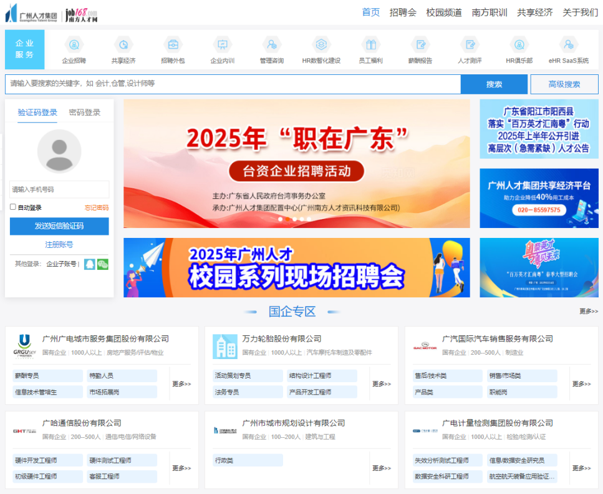Viewport: 603px width, 494px height.
Task: Switch to the 密码登录 tab
Action: tap(85, 112)
